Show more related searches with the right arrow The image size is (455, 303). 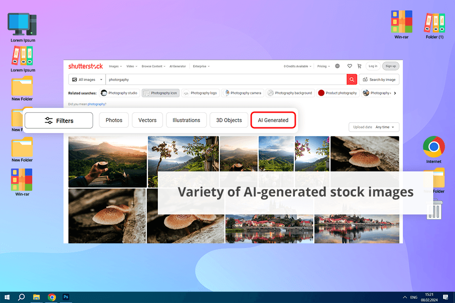pyautogui.click(x=395, y=93)
